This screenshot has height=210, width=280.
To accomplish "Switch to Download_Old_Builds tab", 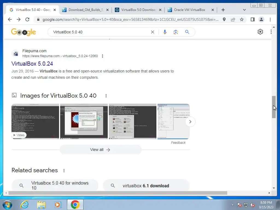I will point(86,10).
